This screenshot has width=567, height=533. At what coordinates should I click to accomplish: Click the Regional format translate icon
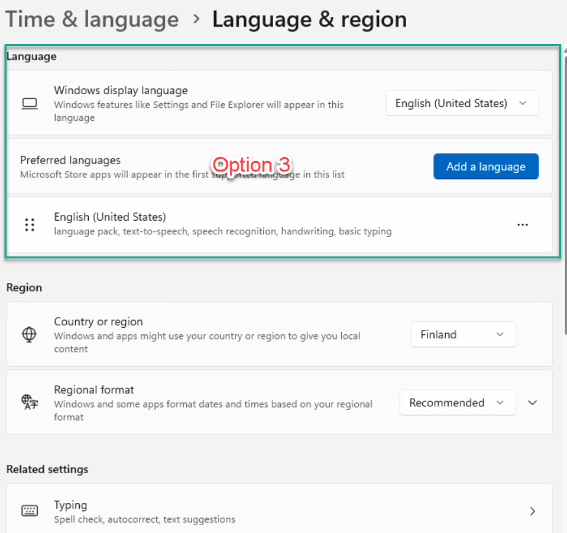point(30,402)
